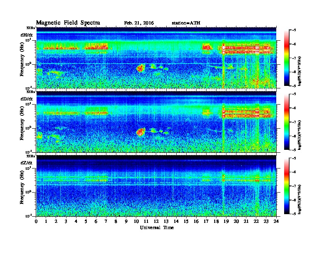
Task: Click hour 3 on the time axis
Action: click(66, 222)
